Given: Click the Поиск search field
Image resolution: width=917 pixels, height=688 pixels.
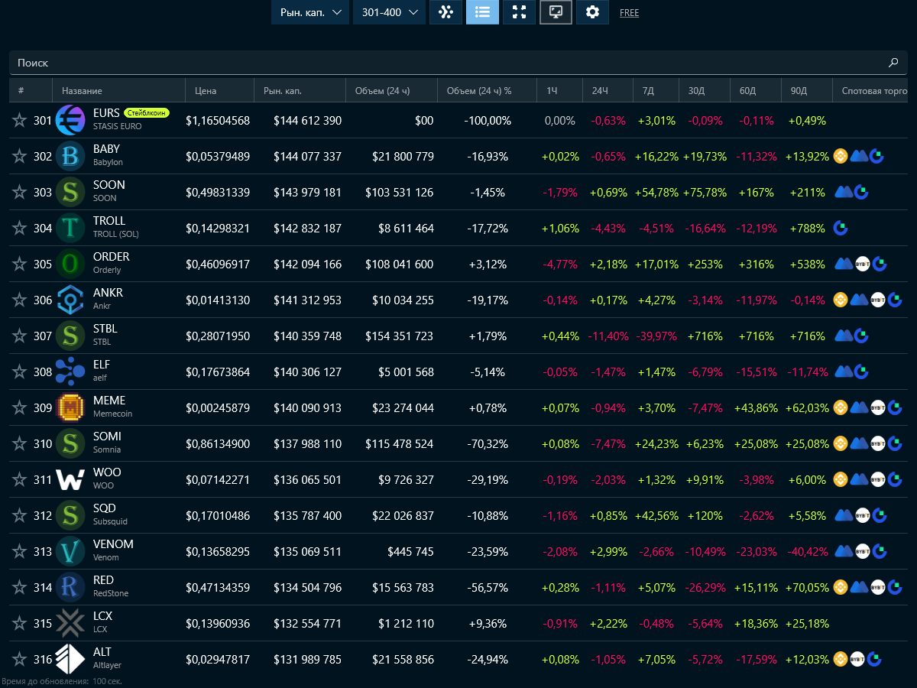Looking at the screenshot, I should [x=443, y=63].
